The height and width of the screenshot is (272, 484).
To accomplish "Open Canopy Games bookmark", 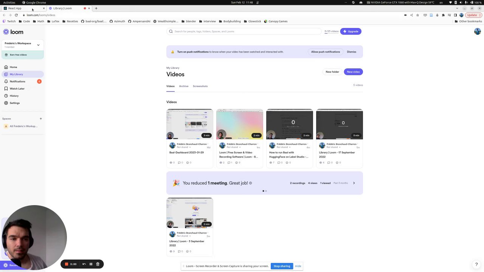I will pos(276,22).
